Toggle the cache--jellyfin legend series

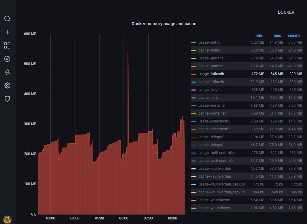(x=210, y=98)
